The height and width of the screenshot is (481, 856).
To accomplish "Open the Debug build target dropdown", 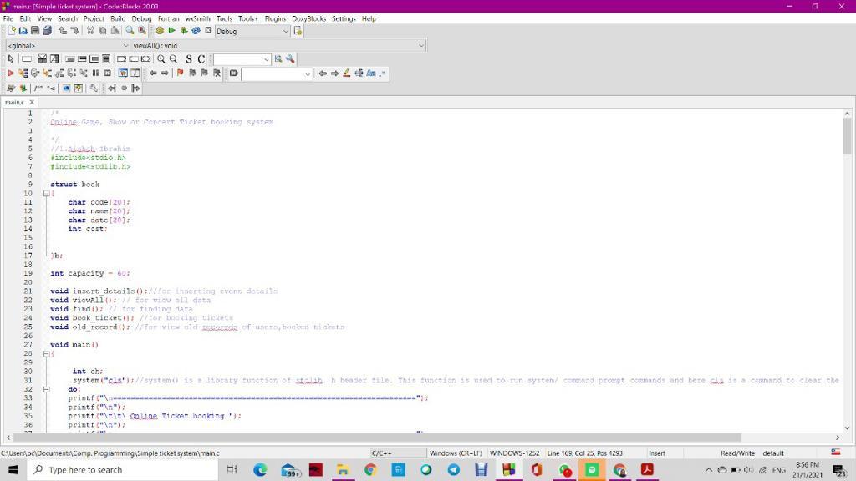I will tap(285, 31).
